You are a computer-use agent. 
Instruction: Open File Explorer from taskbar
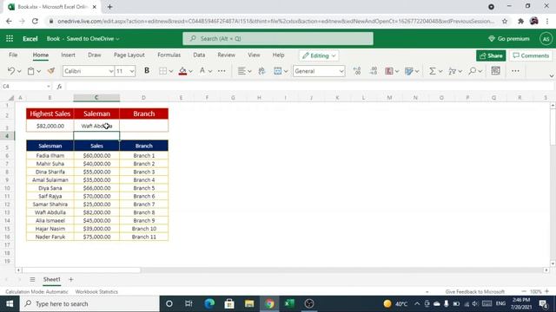pyautogui.click(x=249, y=303)
